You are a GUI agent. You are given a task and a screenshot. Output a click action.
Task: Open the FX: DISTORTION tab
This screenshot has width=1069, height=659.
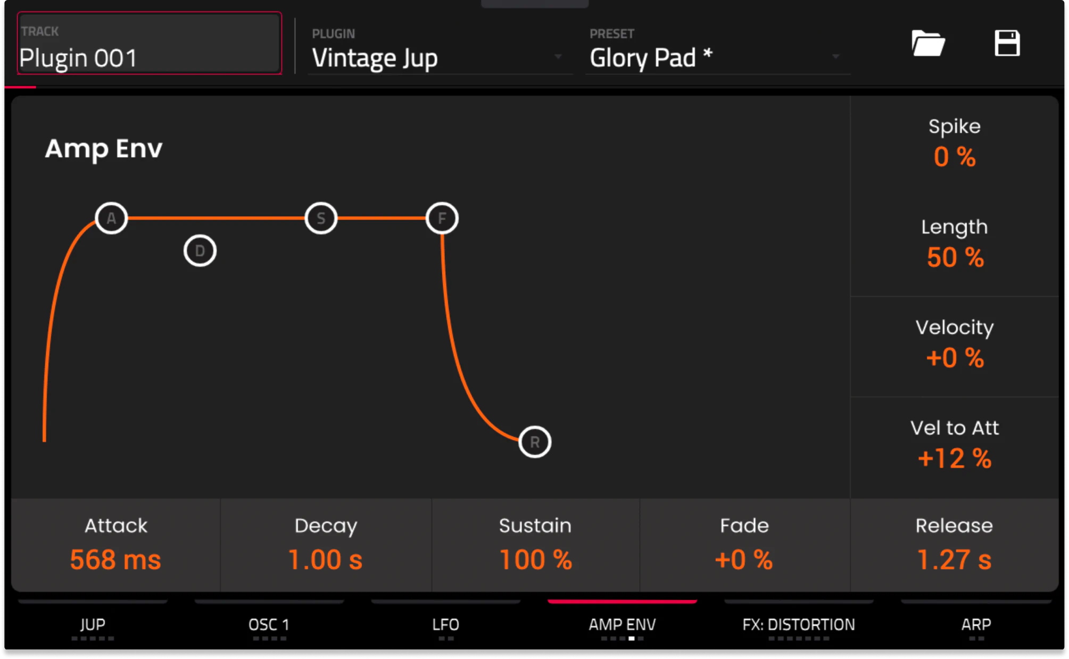(x=798, y=624)
